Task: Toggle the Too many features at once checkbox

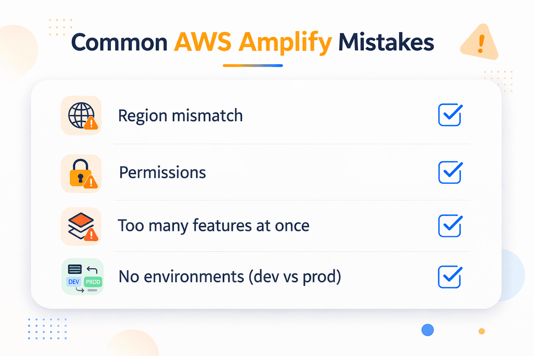Action: pyautogui.click(x=450, y=225)
